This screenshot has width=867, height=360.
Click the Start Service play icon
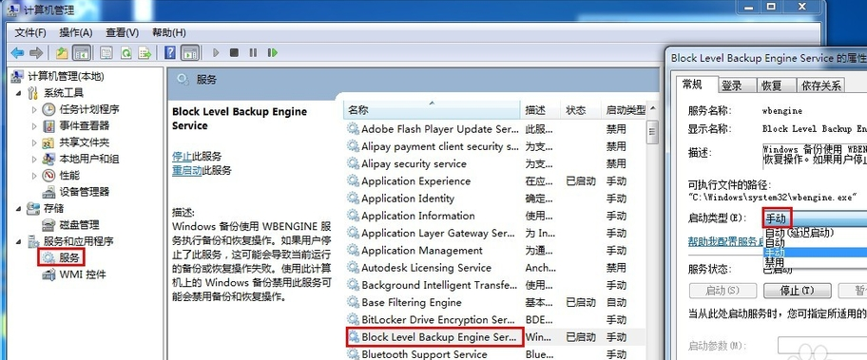tap(216, 53)
